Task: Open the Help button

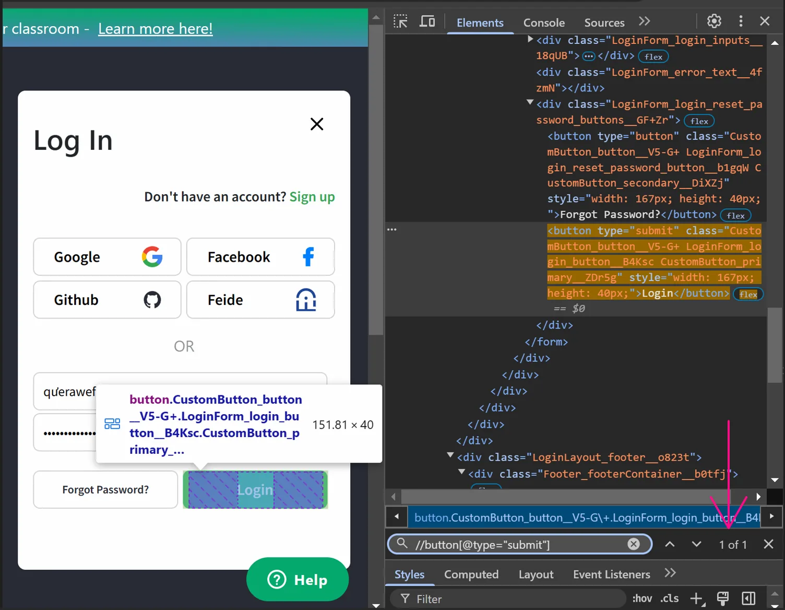Action: coord(298,579)
